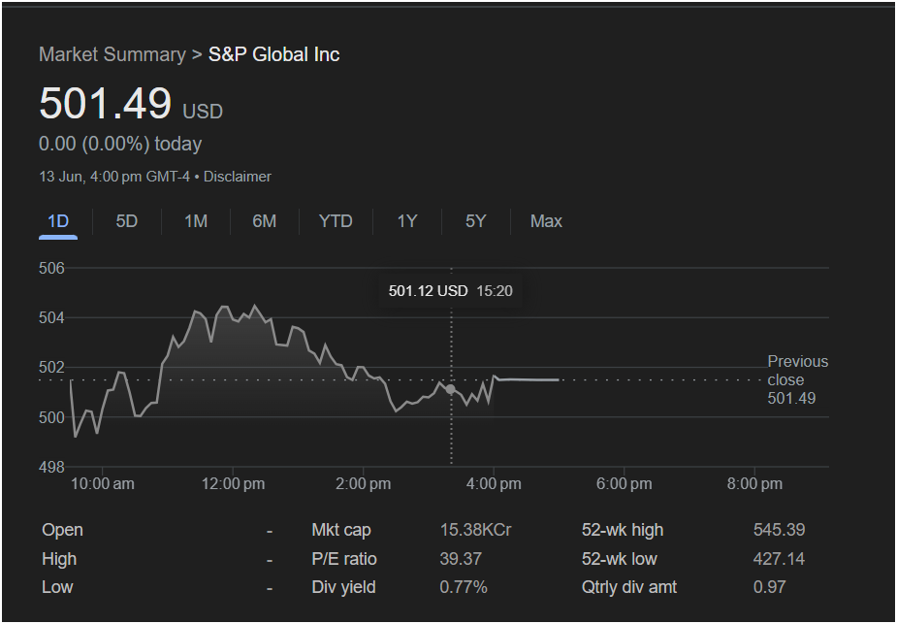Select the 1D time range tab
897x624 pixels.
58,221
